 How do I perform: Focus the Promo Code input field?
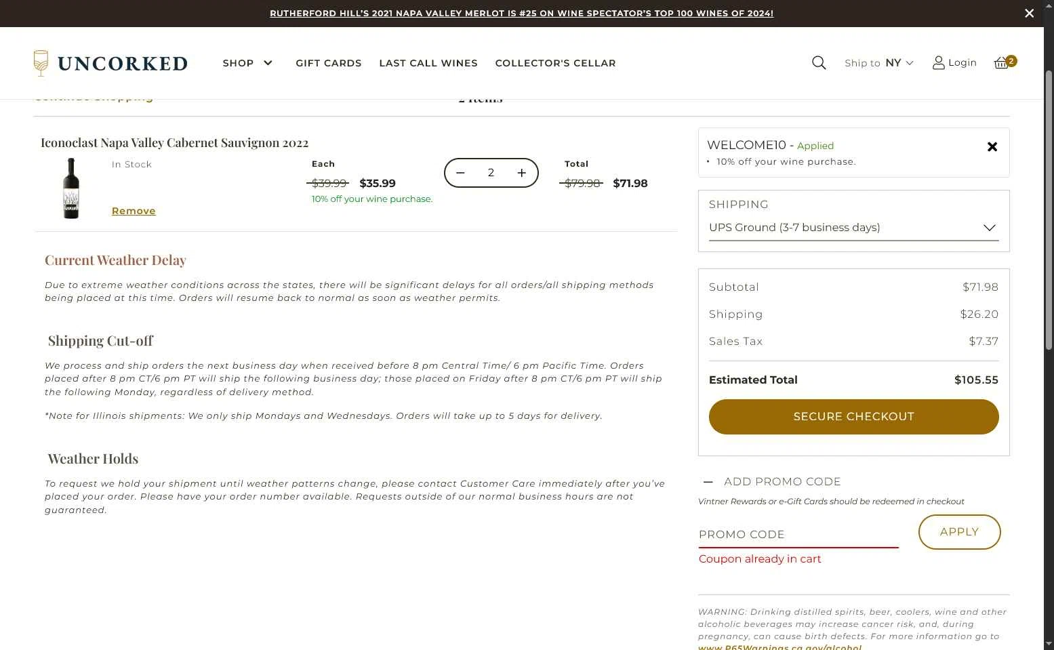tap(798, 535)
